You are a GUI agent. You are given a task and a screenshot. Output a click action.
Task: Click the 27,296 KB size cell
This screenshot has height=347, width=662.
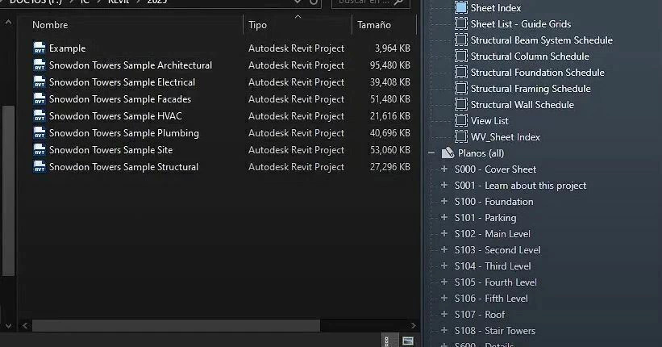coord(390,166)
